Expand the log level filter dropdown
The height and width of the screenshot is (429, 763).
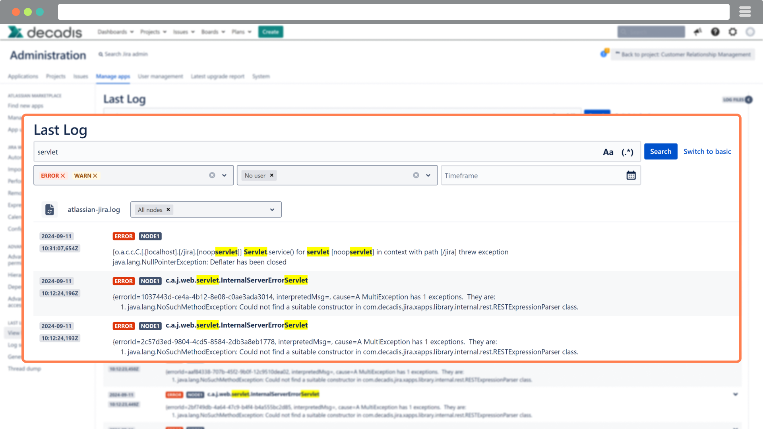pyautogui.click(x=224, y=175)
